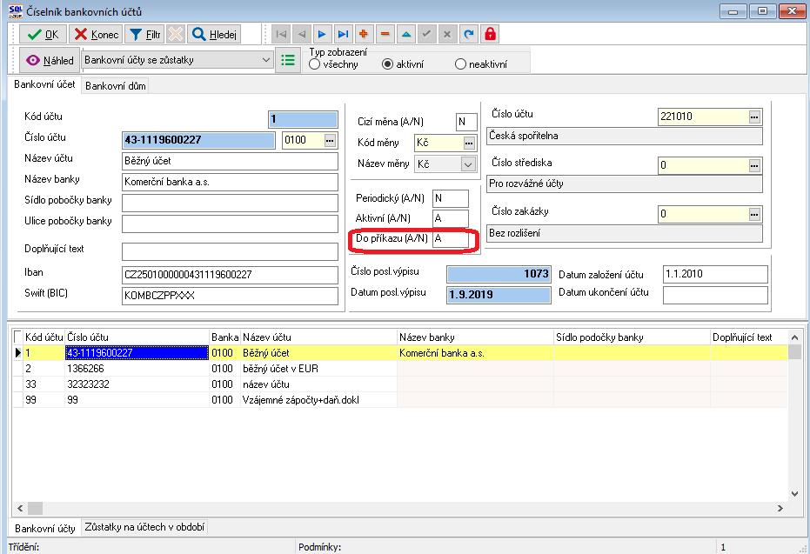The height and width of the screenshot is (554, 810).
Task: Click the Název účtu field 'Běžný účet'
Action: tap(230, 161)
